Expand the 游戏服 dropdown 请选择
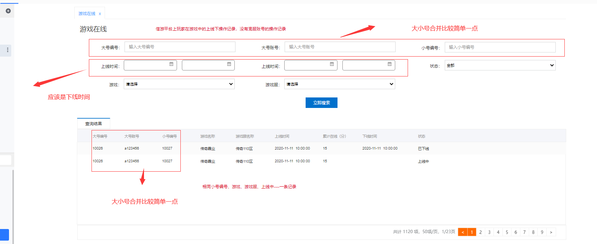 [340, 84]
